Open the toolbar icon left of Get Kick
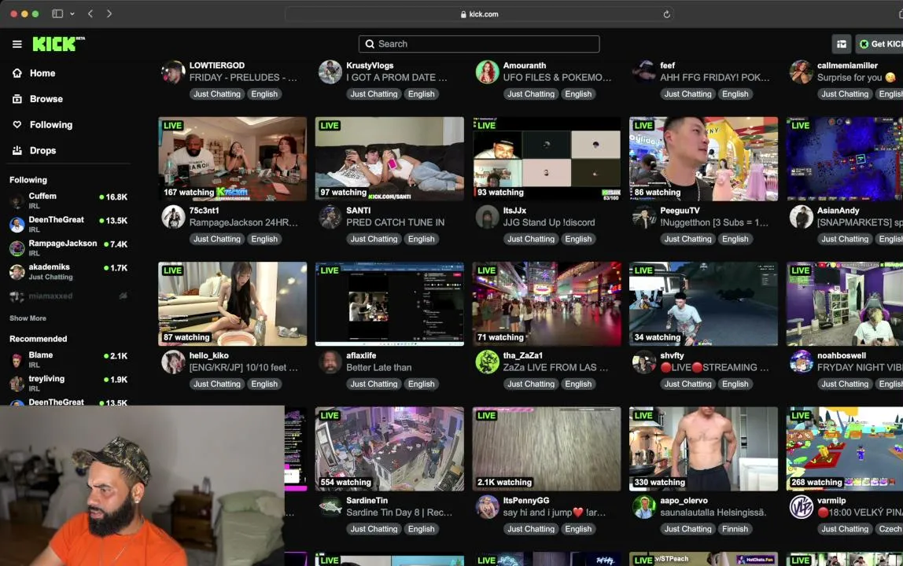Image resolution: width=903 pixels, height=566 pixels. coord(842,44)
